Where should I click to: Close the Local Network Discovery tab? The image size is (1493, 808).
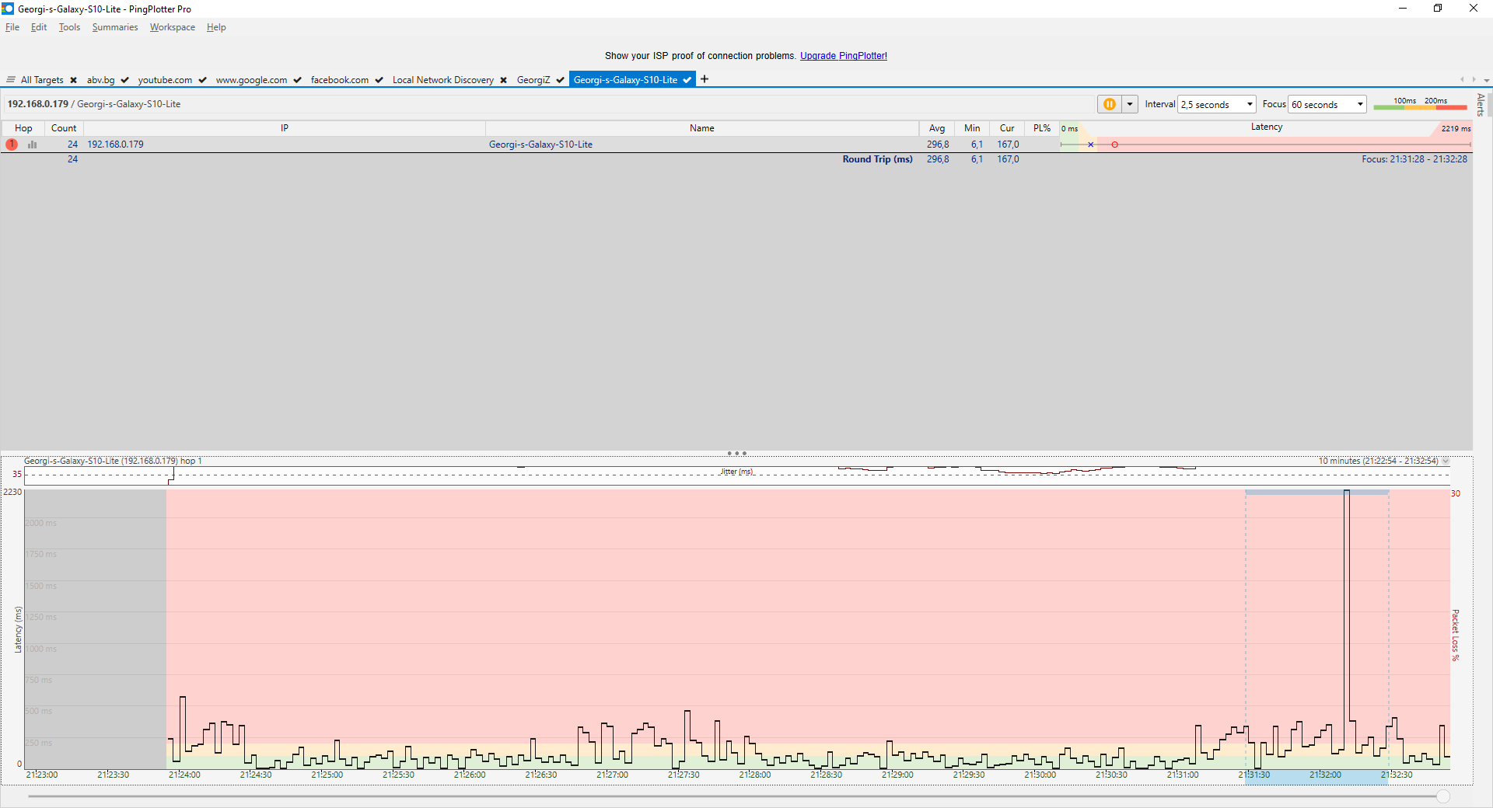[x=503, y=80]
